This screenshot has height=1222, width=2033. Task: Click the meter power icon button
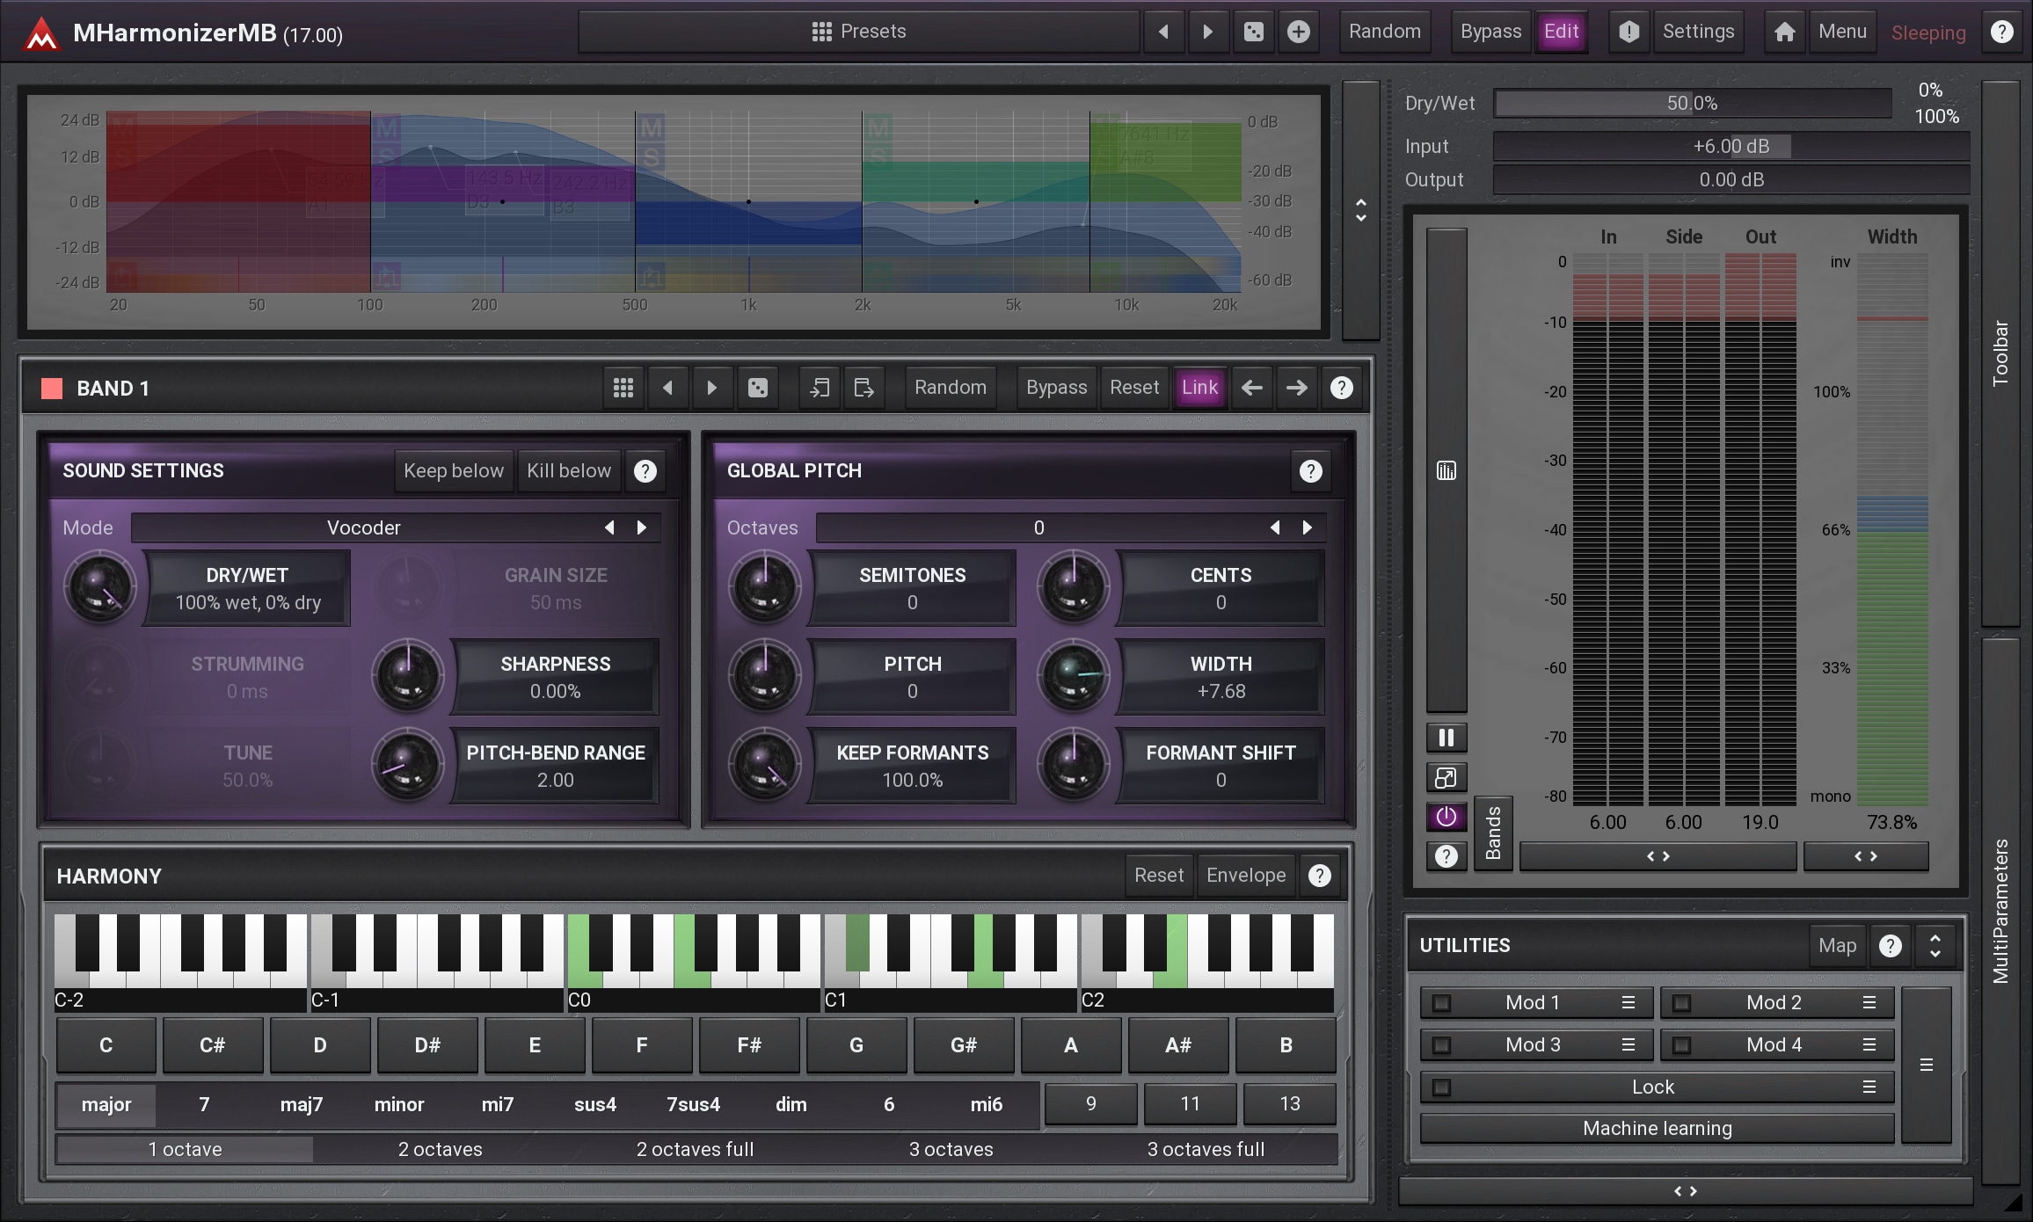point(1446,818)
